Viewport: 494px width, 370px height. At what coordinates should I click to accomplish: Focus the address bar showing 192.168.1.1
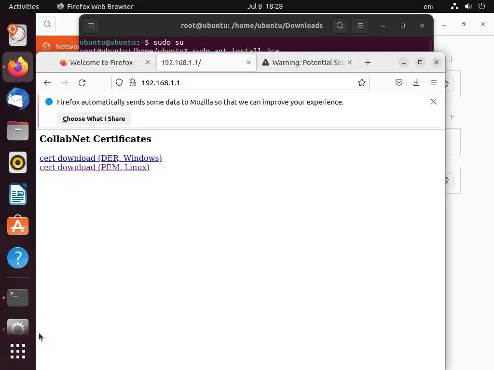[x=240, y=83]
